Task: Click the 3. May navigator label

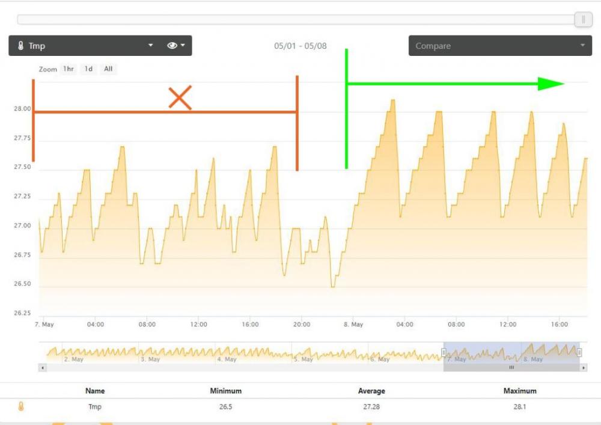Action: [x=150, y=359]
